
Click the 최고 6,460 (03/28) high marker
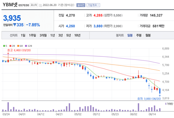[19, 50]
